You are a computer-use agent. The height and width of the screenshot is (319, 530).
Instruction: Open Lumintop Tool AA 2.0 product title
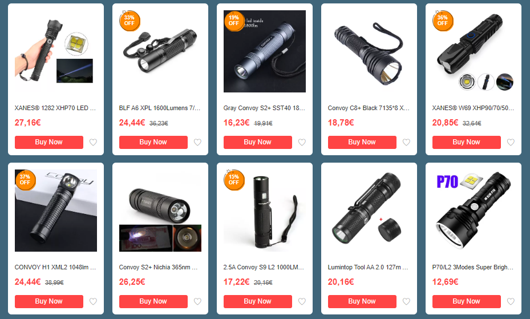368,267
